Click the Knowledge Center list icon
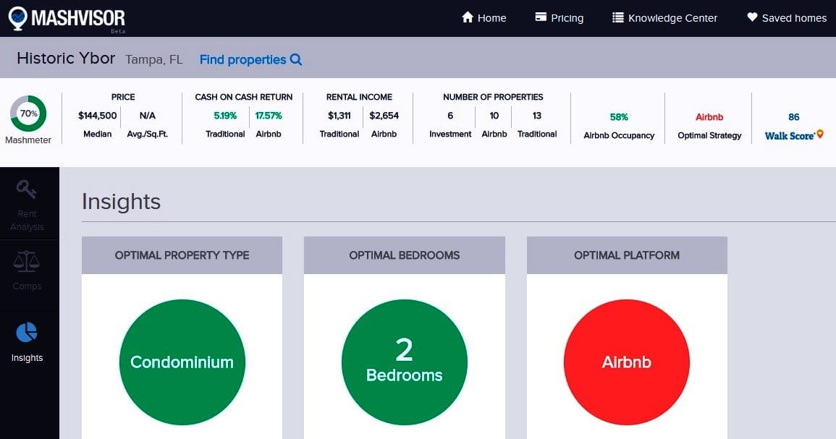 [617, 17]
